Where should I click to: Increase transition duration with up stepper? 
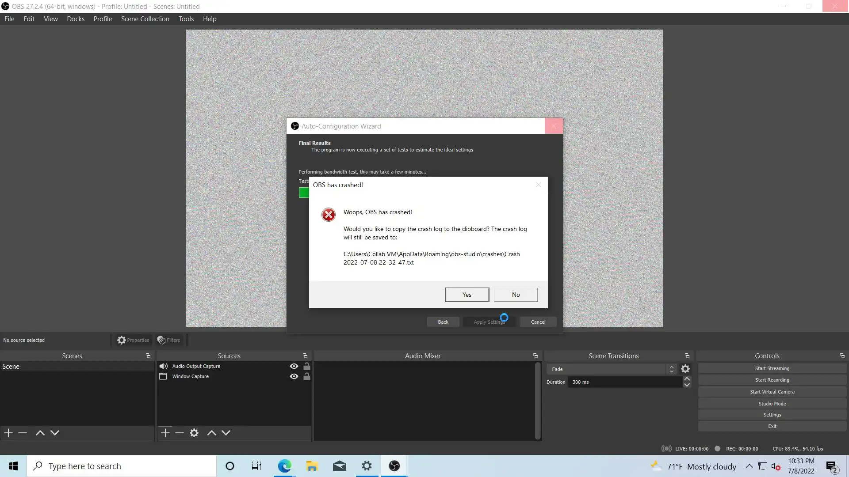[x=687, y=379]
